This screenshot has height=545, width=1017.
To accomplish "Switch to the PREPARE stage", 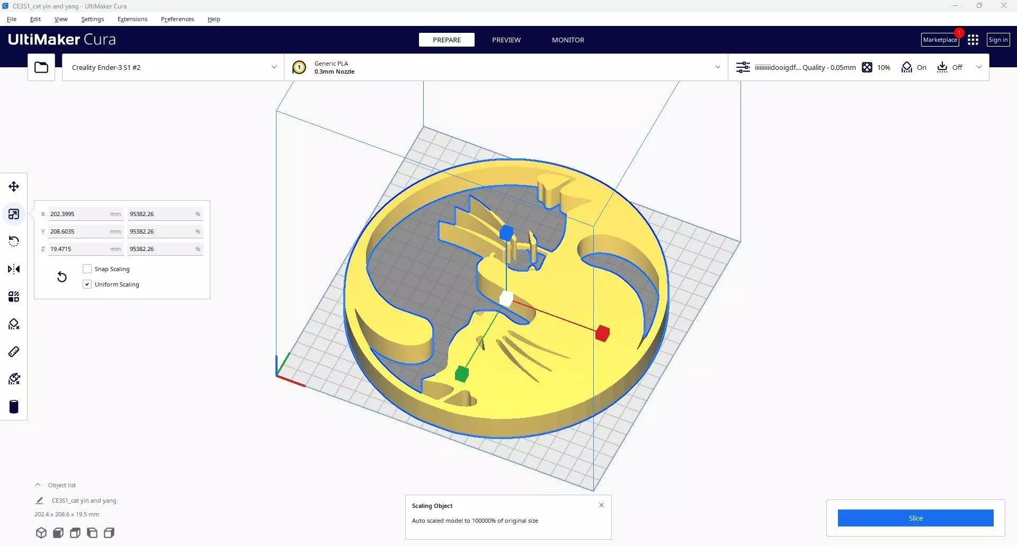I will (x=447, y=40).
